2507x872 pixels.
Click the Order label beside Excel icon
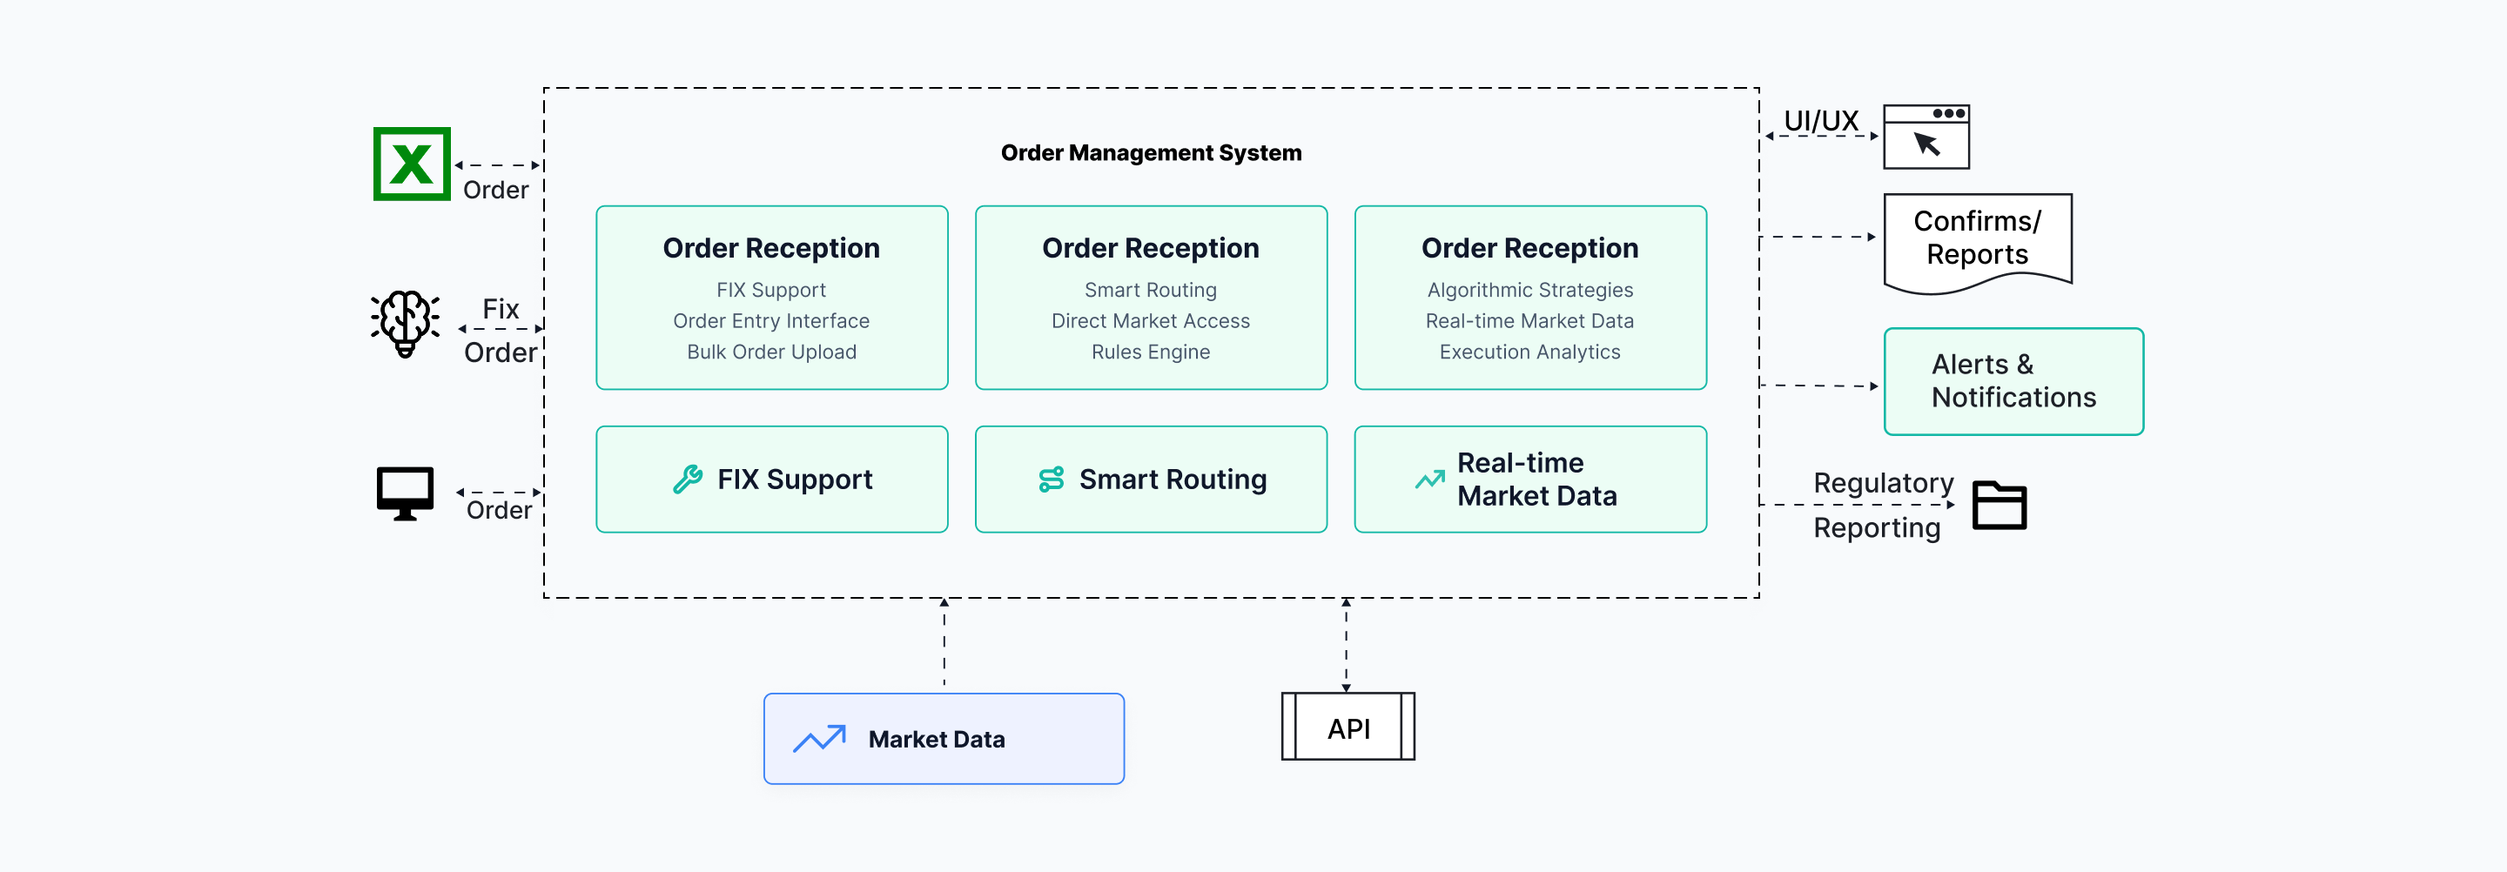pos(495,190)
